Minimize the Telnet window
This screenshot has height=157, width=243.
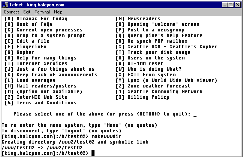pyautogui.click(x=224, y=4)
